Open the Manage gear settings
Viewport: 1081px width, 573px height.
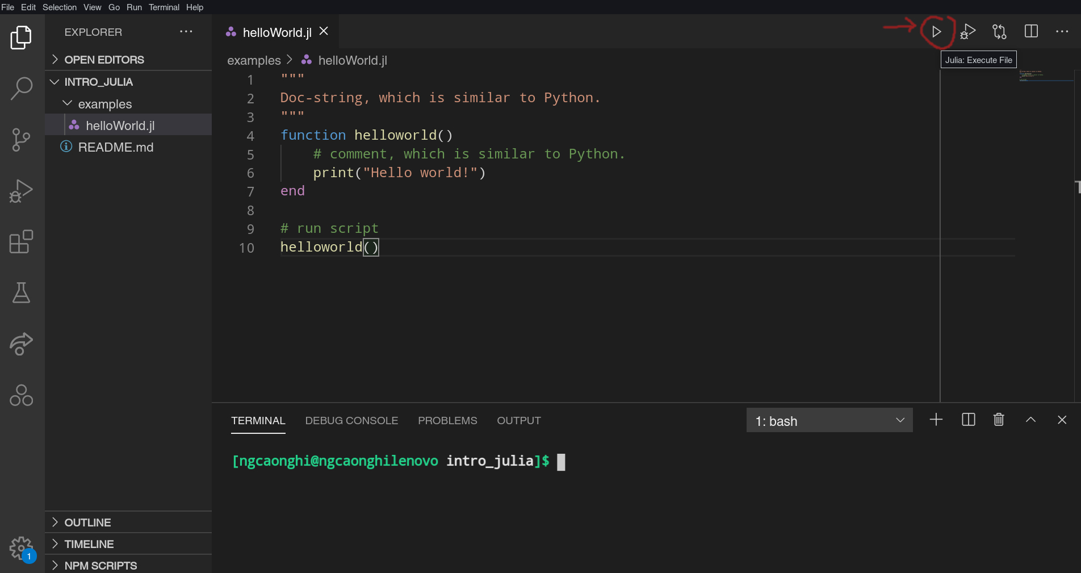[21, 549]
